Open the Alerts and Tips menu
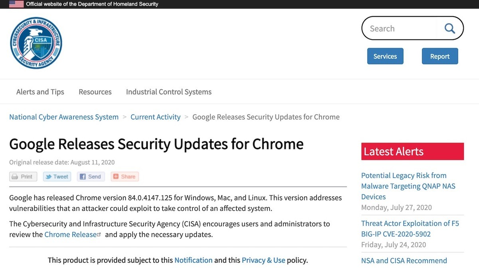Image resolution: width=479 pixels, height=268 pixels. coord(40,92)
